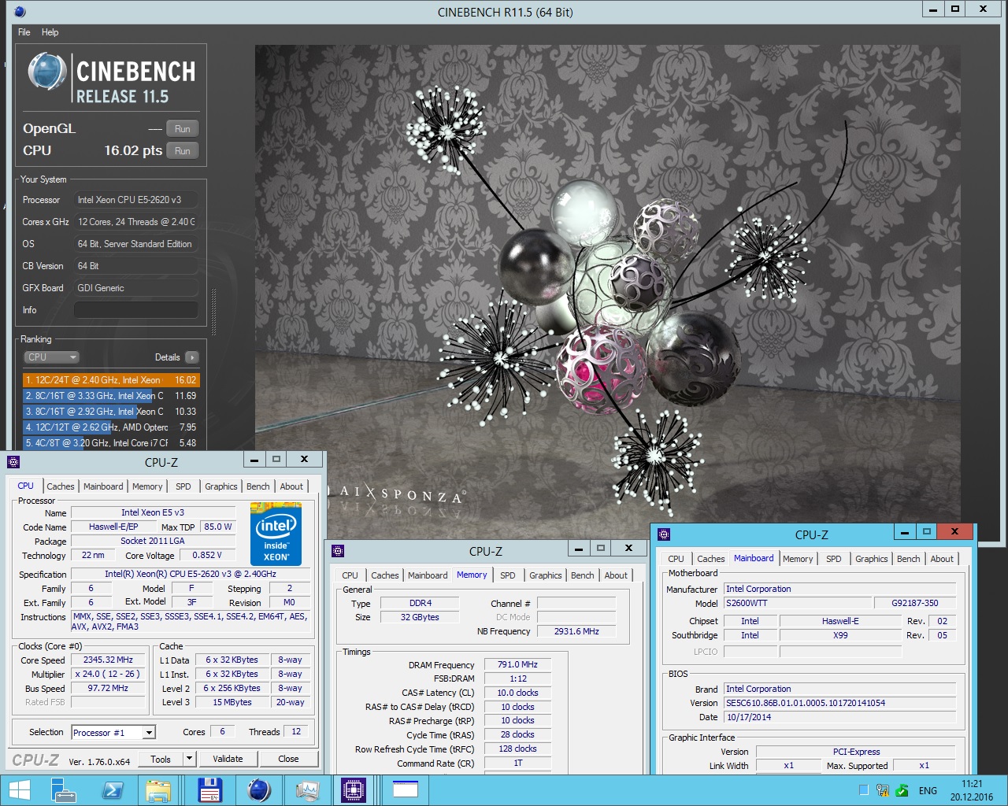Screen dimensions: 1008x806
Task: Run the OpenGL benchmark
Action: pyautogui.click(x=183, y=128)
